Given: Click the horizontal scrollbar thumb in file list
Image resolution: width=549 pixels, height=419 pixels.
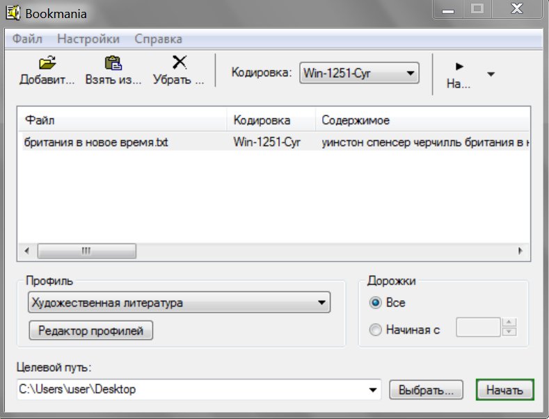Looking at the screenshot, I should 87,251.
